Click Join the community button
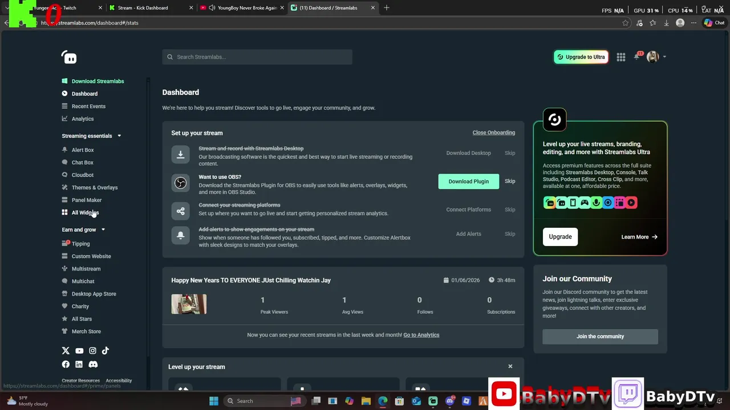The height and width of the screenshot is (410, 730). pyautogui.click(x=600, y=337)
